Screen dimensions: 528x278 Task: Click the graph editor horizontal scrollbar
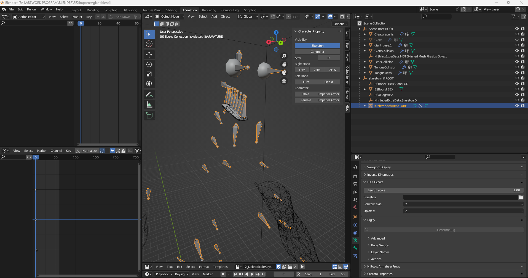[87, 276]
